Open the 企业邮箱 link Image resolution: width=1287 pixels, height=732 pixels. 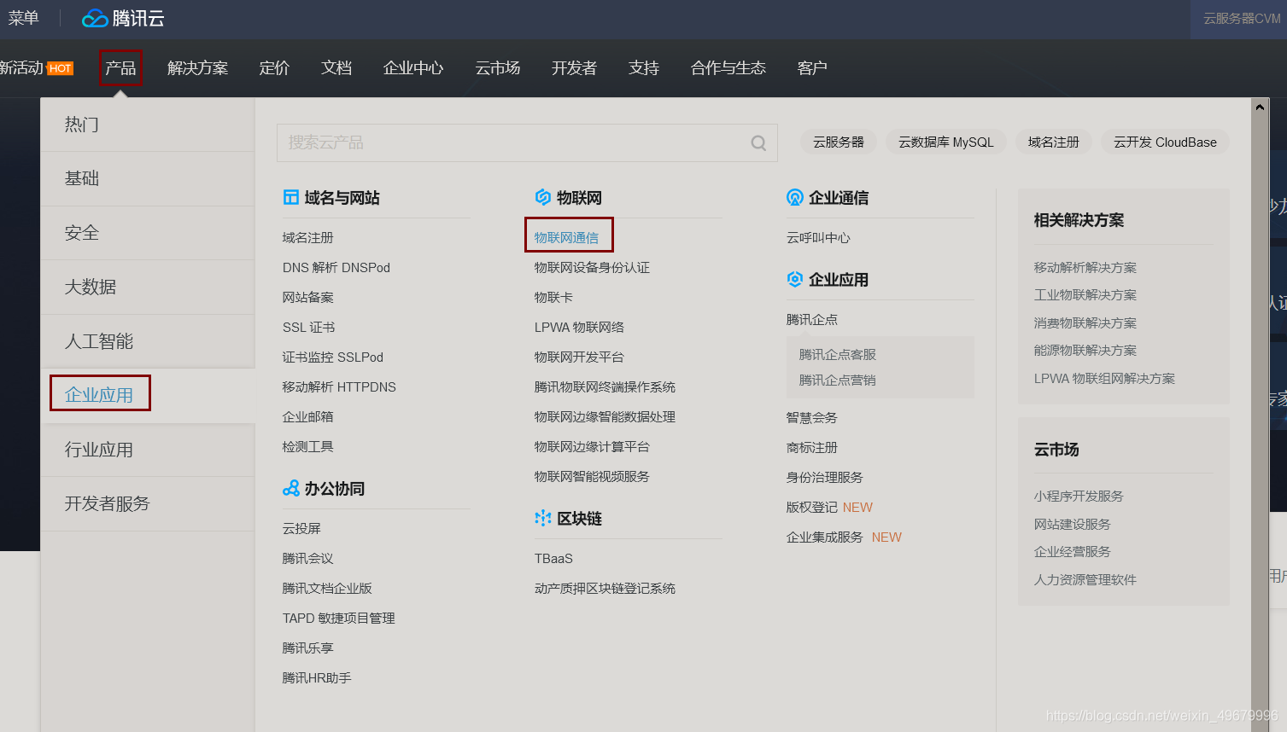click(308, 416)
